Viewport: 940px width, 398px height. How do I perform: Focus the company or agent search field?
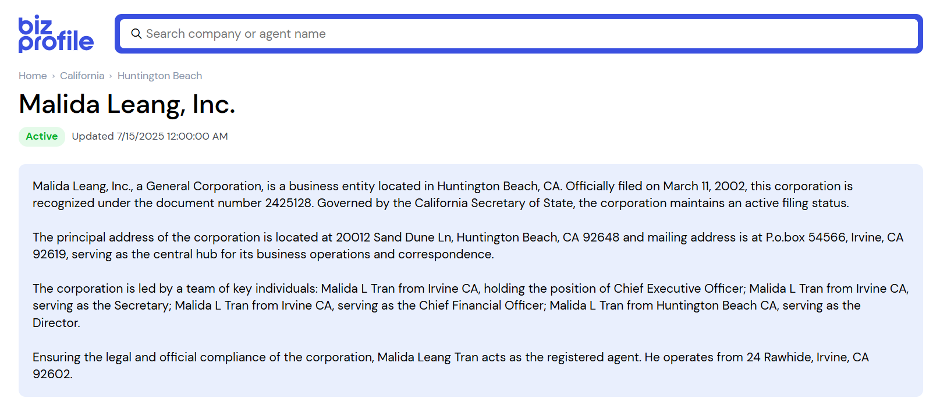coord(524,34)
